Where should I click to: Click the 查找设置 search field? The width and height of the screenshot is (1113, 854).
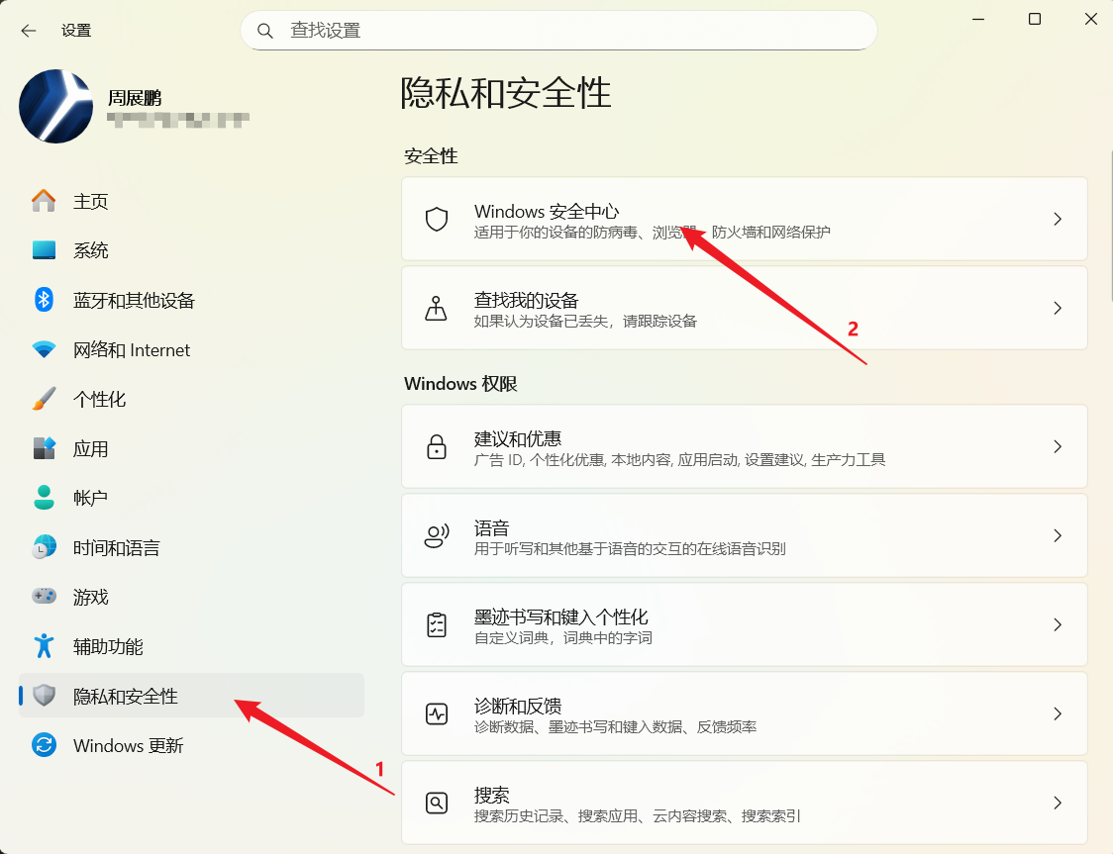[558, 31]
